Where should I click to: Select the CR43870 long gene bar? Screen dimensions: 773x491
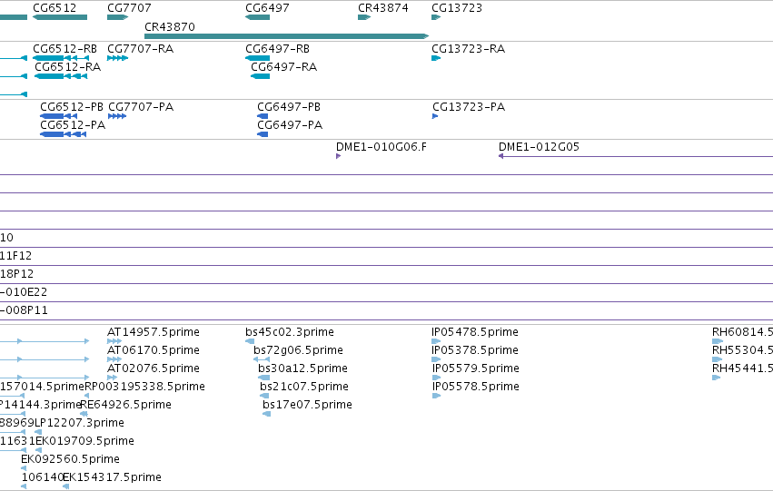[x=286, y=36]
